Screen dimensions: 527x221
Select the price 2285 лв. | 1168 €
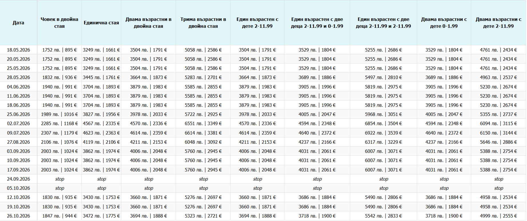(x=59, y=123)
